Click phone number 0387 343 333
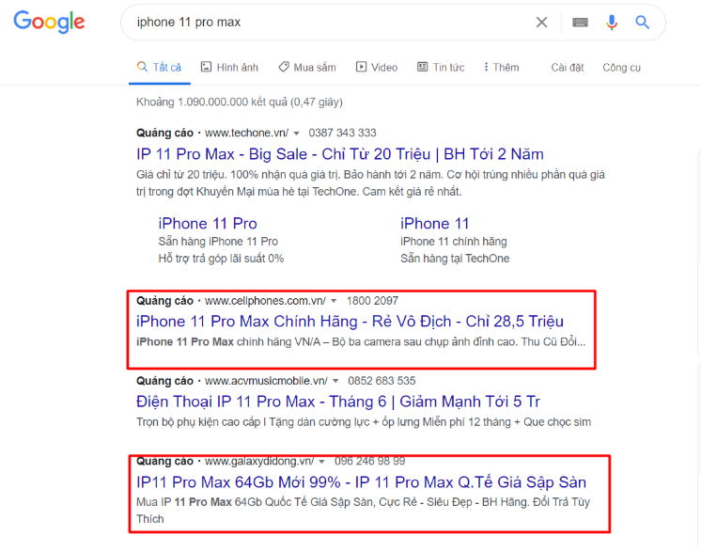Viewport: 701px width, 552px height. 342,133
